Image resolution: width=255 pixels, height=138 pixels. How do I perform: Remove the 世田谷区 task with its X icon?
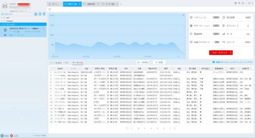(x=44, y=29)
